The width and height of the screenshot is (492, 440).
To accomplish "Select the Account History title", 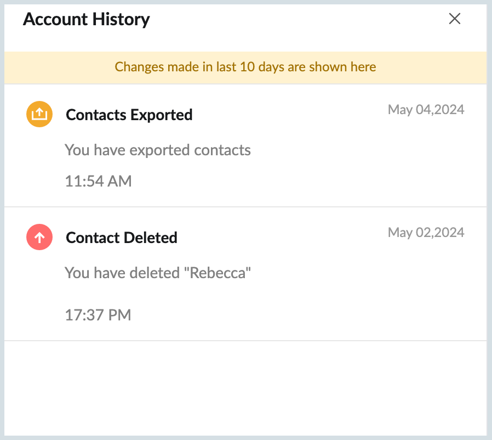I will coord(86,19).
